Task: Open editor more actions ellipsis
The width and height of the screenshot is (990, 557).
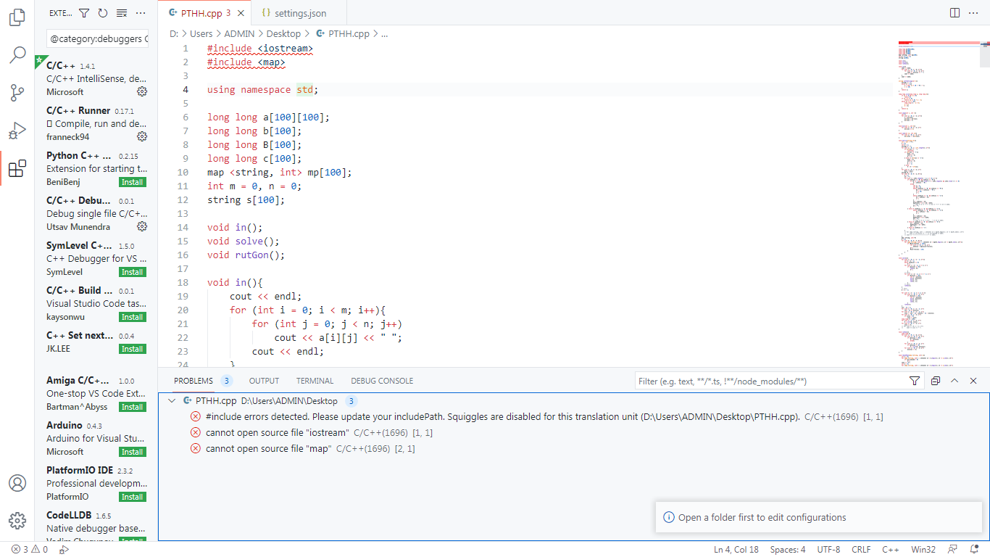Action: point(973,13)
